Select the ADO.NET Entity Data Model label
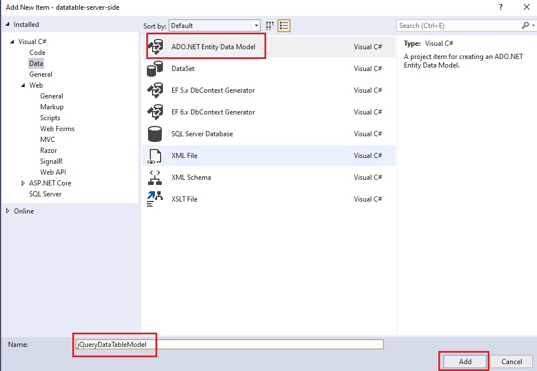The image size is (537, 371). click(x=213, y=47)
